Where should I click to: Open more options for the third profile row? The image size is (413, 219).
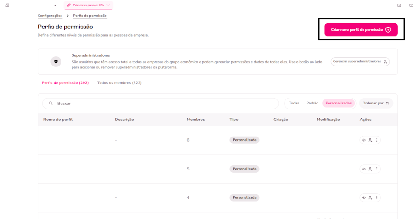[377, 198]
